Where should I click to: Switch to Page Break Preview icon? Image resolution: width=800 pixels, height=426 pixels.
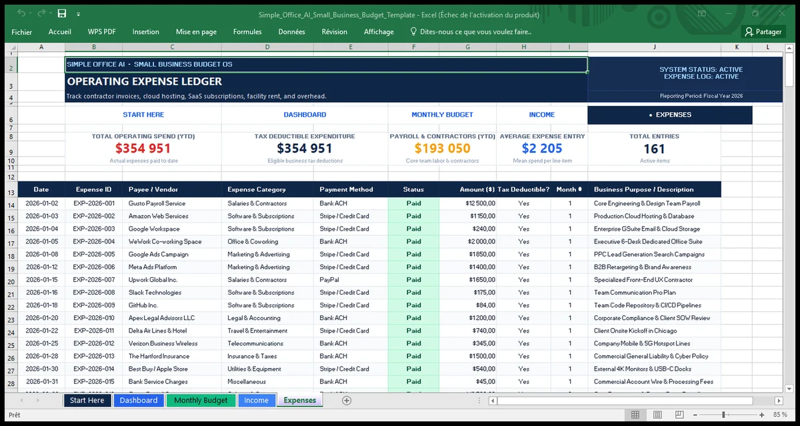(x=681, y=415)
